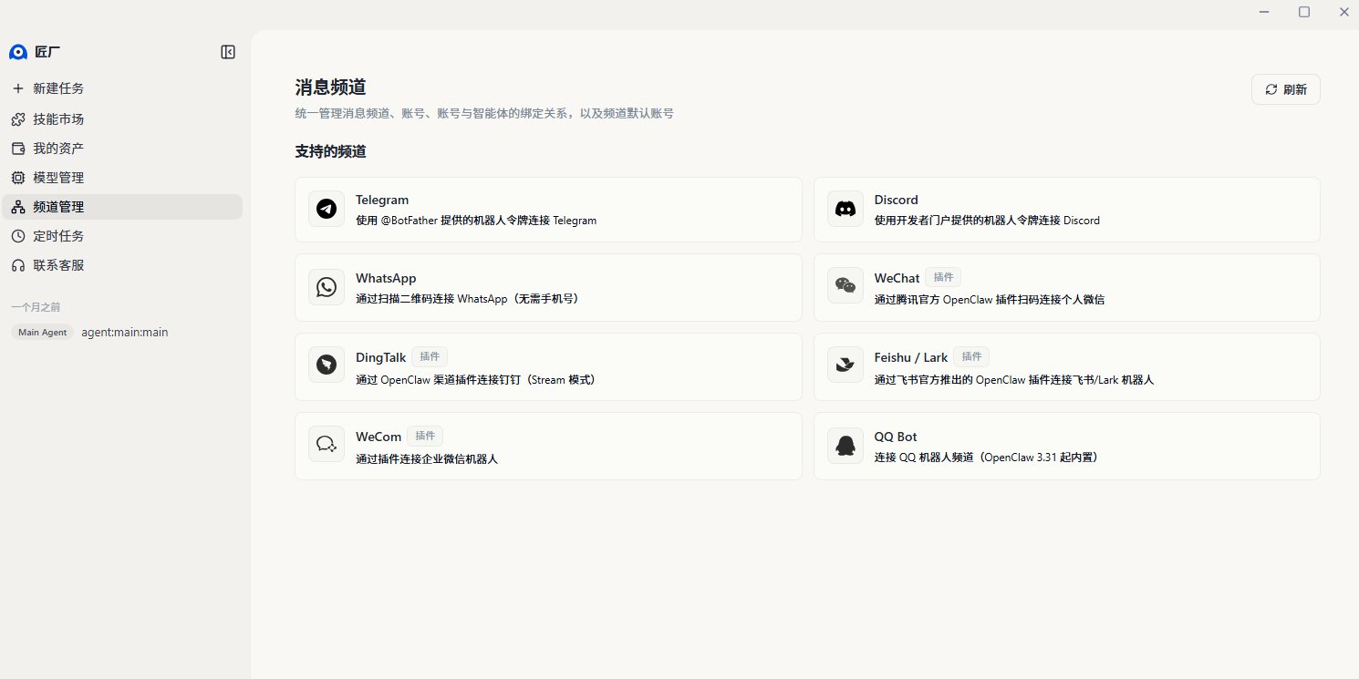Close the 匠厂 window
The width and height of the screenshot is (1359, 679).
(1344, 12)
